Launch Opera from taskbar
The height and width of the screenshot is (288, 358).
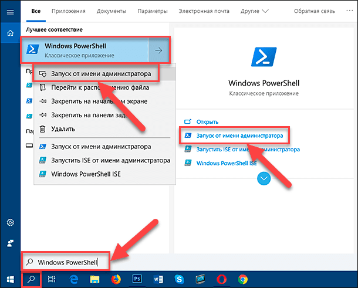(x=221, y=279)
